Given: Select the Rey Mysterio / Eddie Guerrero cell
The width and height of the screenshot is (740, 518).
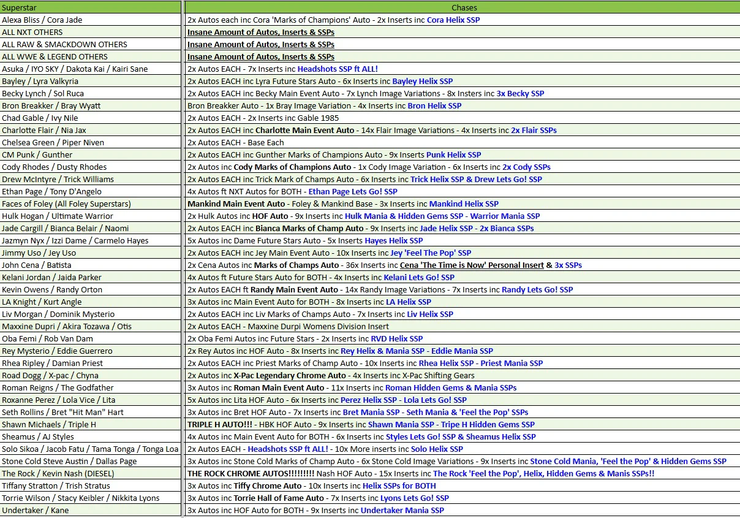Looking at the screenshot, I should tap(91, 351).
